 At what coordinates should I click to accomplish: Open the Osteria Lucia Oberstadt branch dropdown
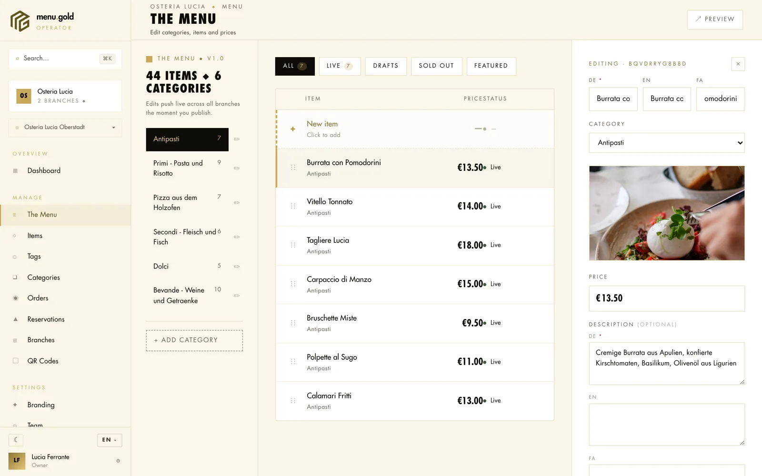coord(65,128)
